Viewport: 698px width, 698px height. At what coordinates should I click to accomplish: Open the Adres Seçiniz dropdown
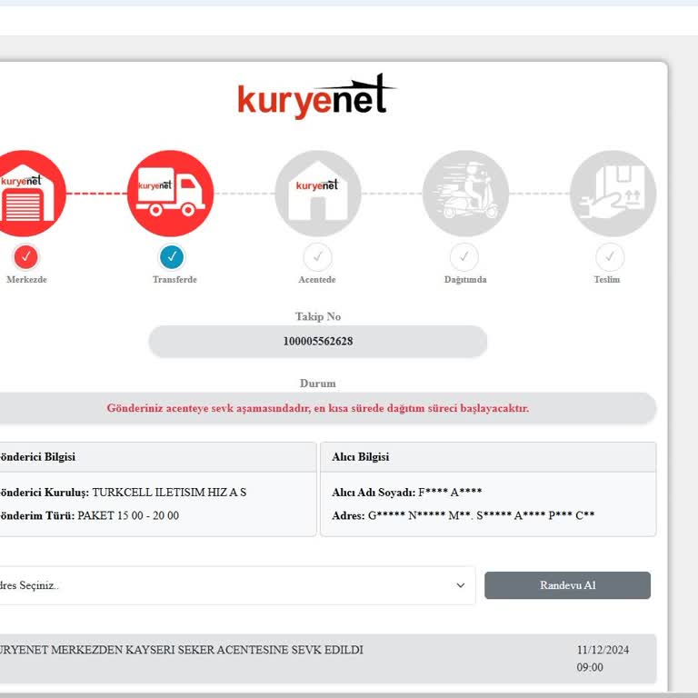pyautogui.click(x=236, y=585)
